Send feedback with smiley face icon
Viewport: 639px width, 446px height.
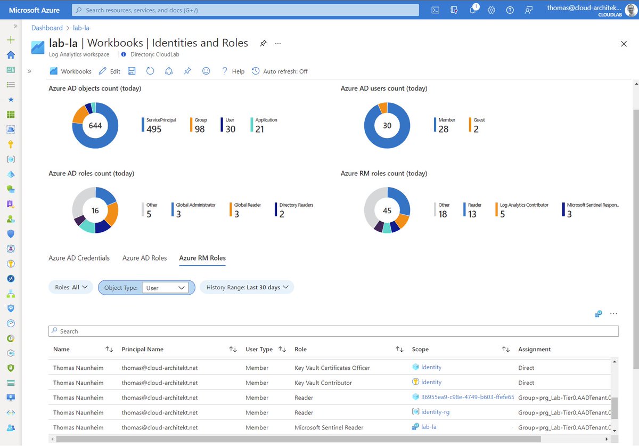click(206, 71)
